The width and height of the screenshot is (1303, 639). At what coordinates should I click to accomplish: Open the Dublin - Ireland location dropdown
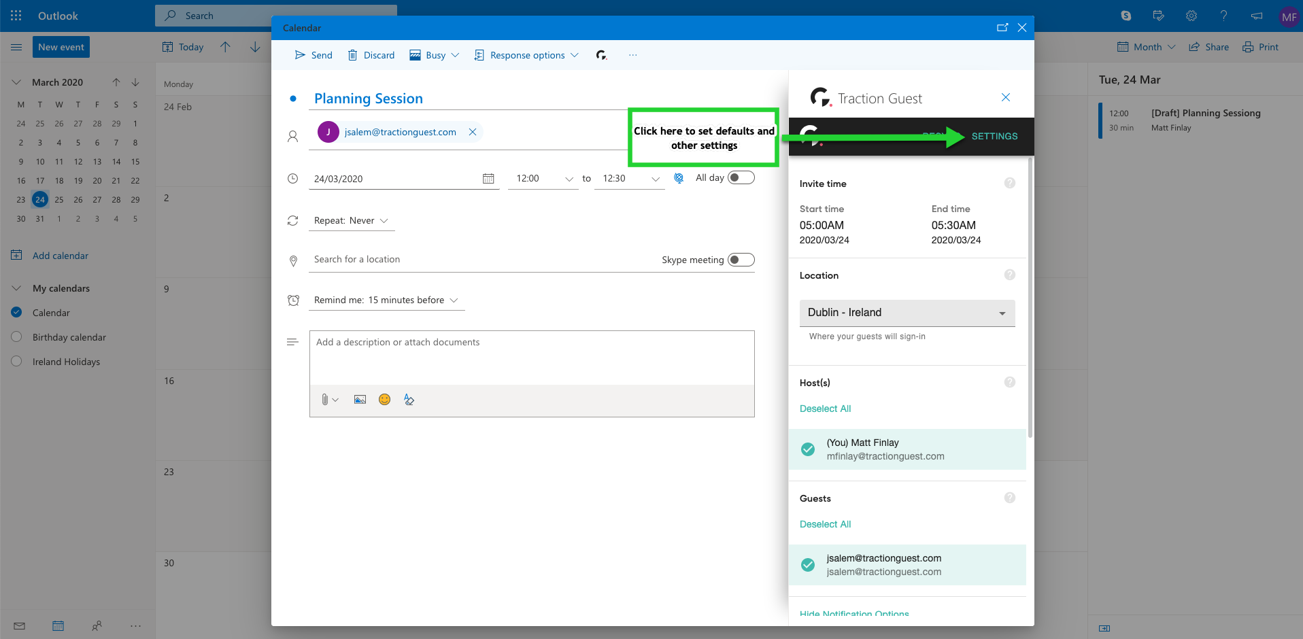pyautogui.click(x=1003, y=313)
